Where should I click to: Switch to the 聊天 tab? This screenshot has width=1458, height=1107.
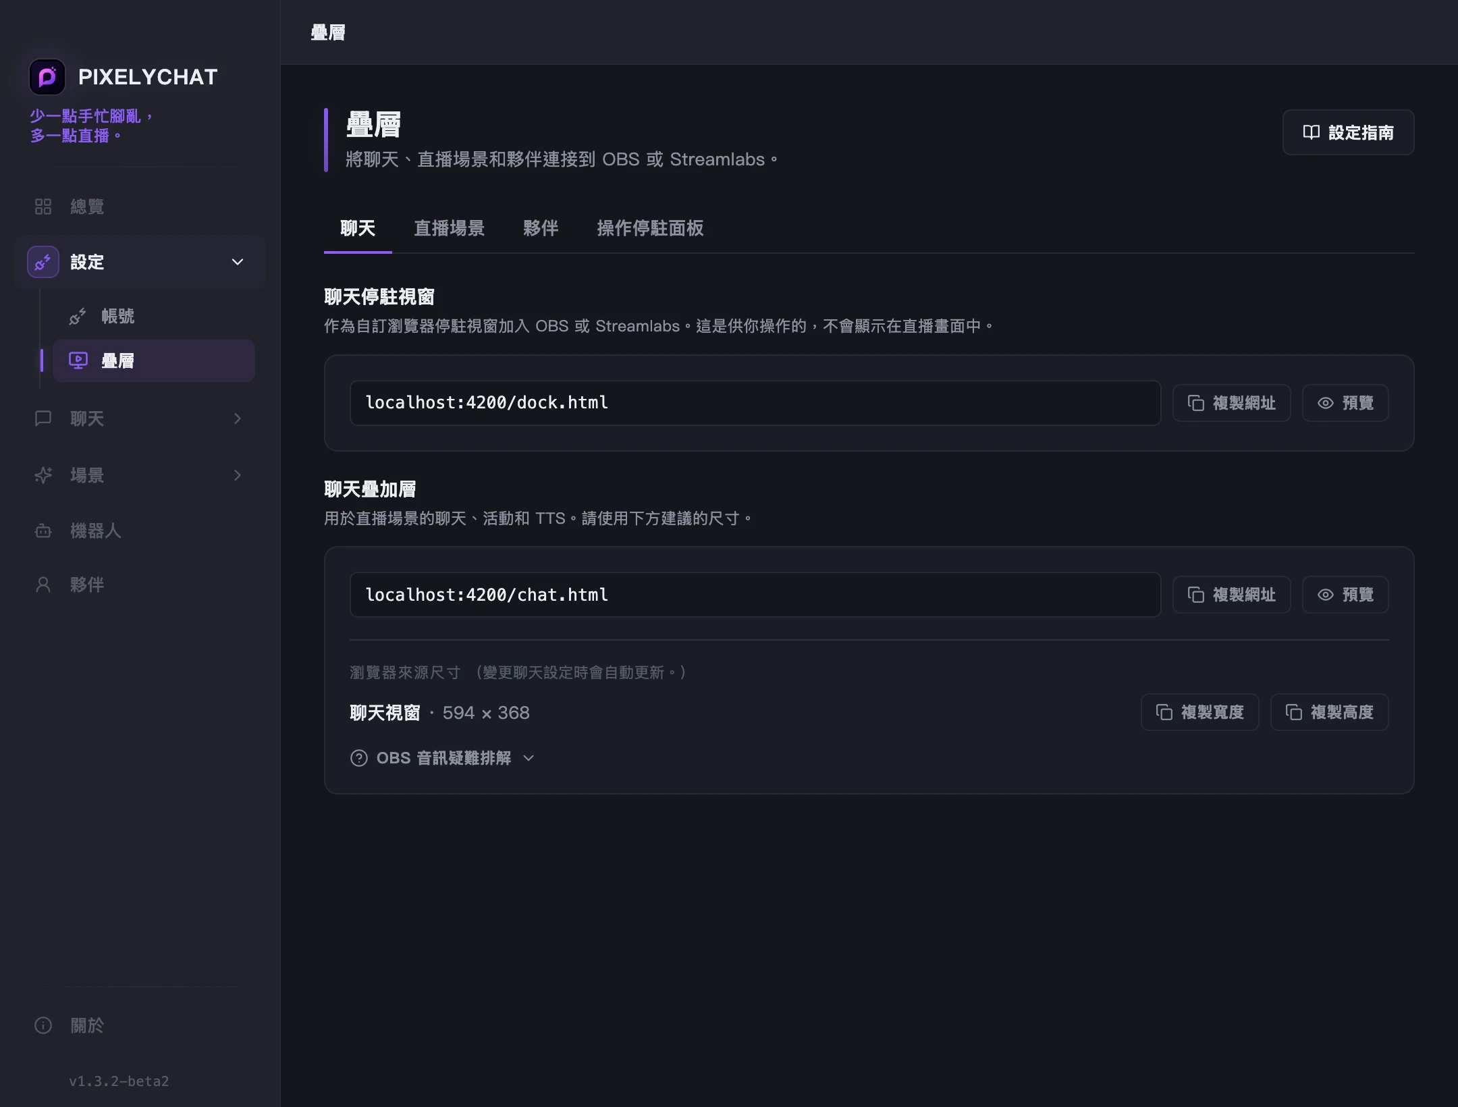(x=358, y=228)
